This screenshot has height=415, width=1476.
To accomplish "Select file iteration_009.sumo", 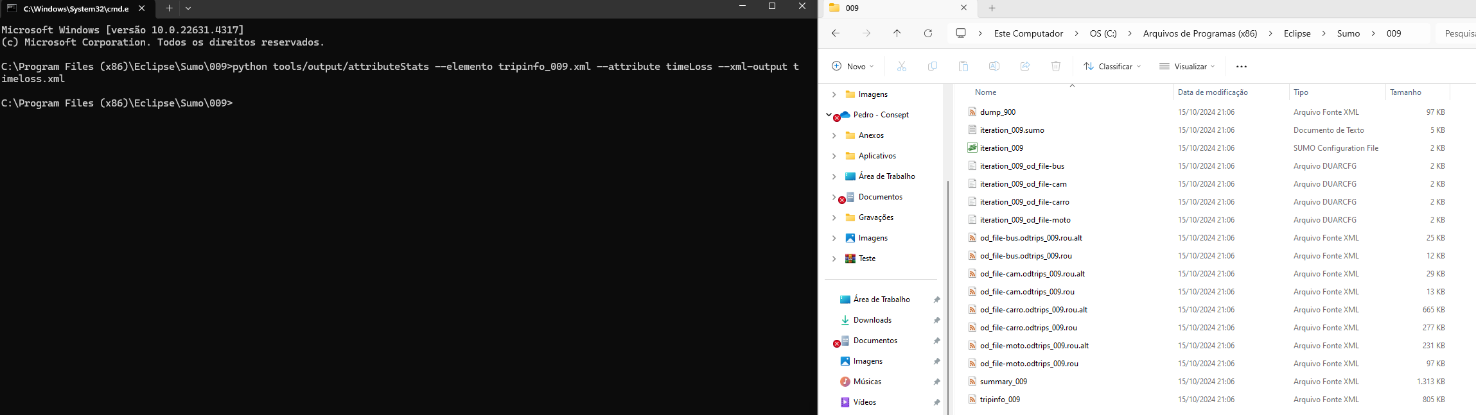I will tap(1012, 130).
